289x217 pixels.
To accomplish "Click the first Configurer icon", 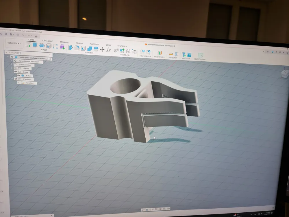I will click(142, 52).
